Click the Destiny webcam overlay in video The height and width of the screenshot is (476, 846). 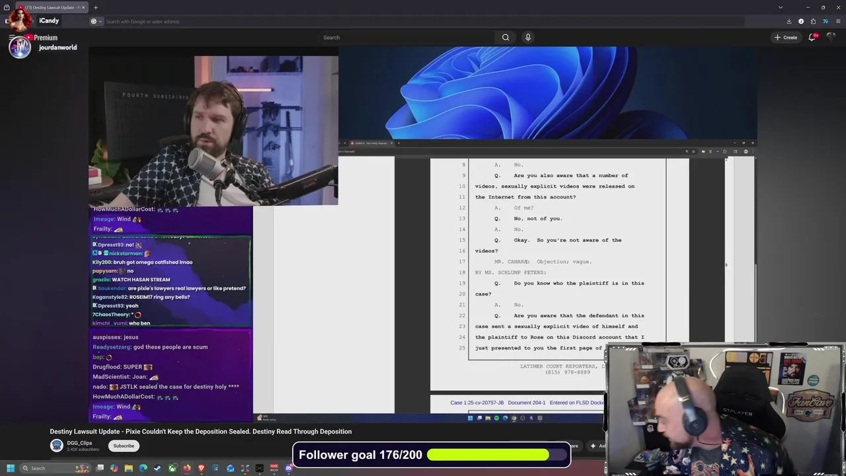[x=213, y=130]
